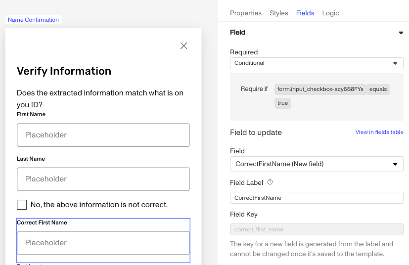Click the Correct First Name input box
The image size is (409, 265).
point(103,243)
